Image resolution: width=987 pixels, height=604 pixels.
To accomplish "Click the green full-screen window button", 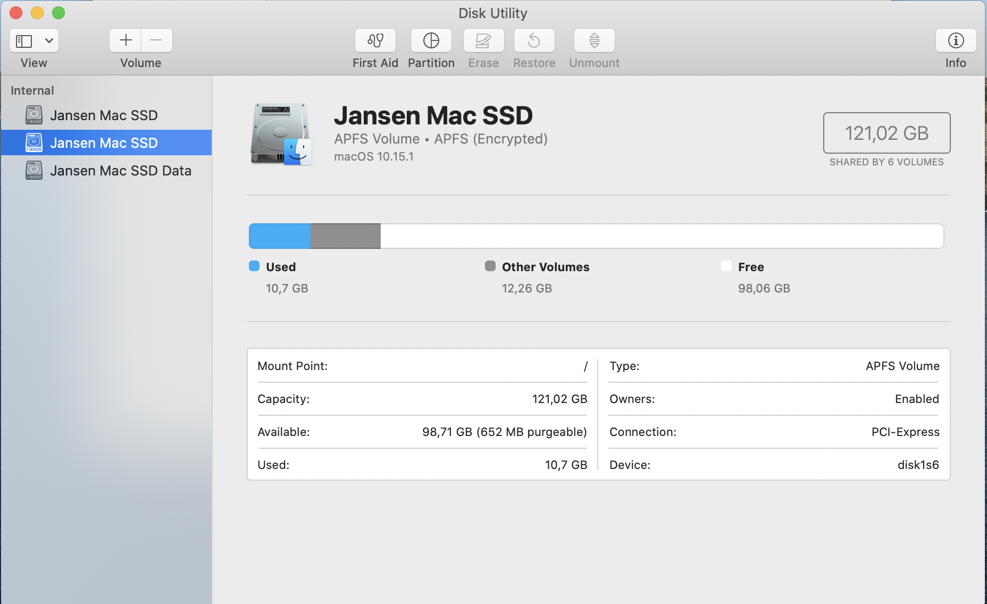I will pos(58,13).
